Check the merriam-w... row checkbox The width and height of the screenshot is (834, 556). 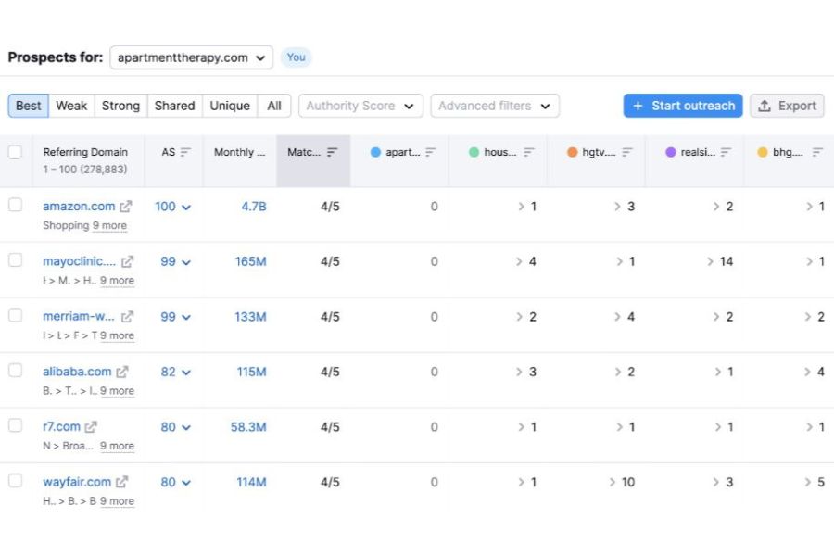point(16,315)
